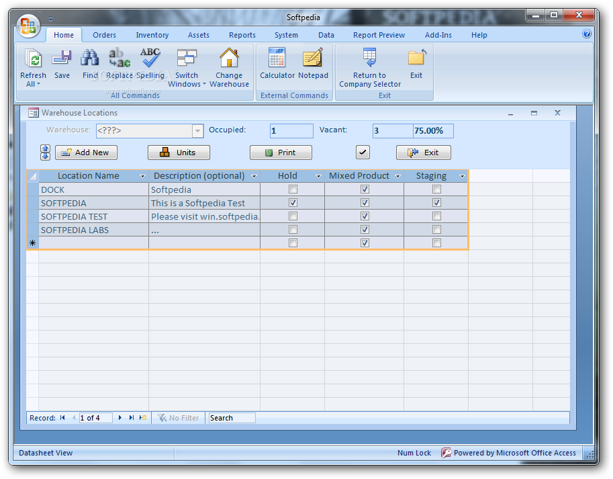The height and width of the screenshot is (479, 613).
Task: Click Return to Company Selector icon
Action: (369, 58)
